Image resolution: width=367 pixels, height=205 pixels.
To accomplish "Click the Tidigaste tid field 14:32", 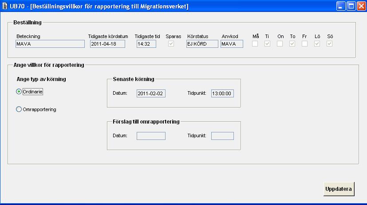I will (146, 44).
